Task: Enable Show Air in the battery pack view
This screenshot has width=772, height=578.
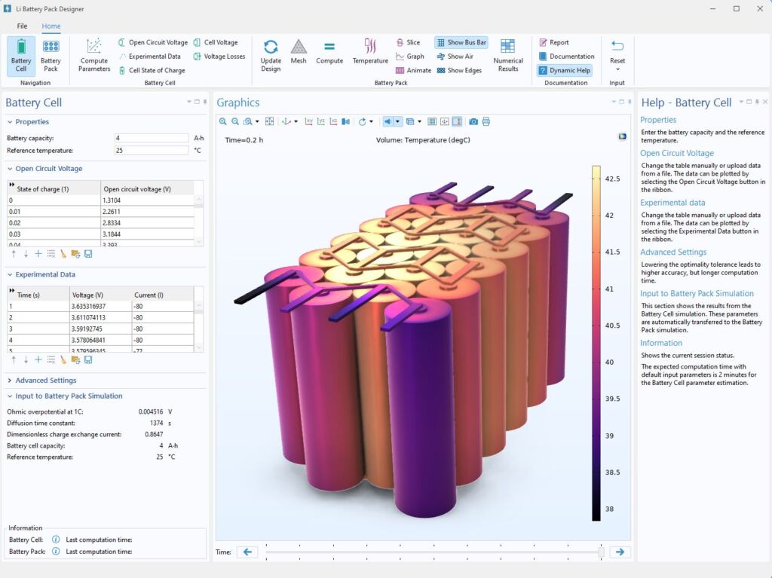Action: [x=458, y=56]
